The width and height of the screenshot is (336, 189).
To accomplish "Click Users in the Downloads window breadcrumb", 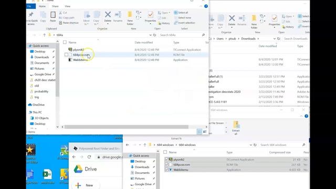I will click(x=220, y=38).
